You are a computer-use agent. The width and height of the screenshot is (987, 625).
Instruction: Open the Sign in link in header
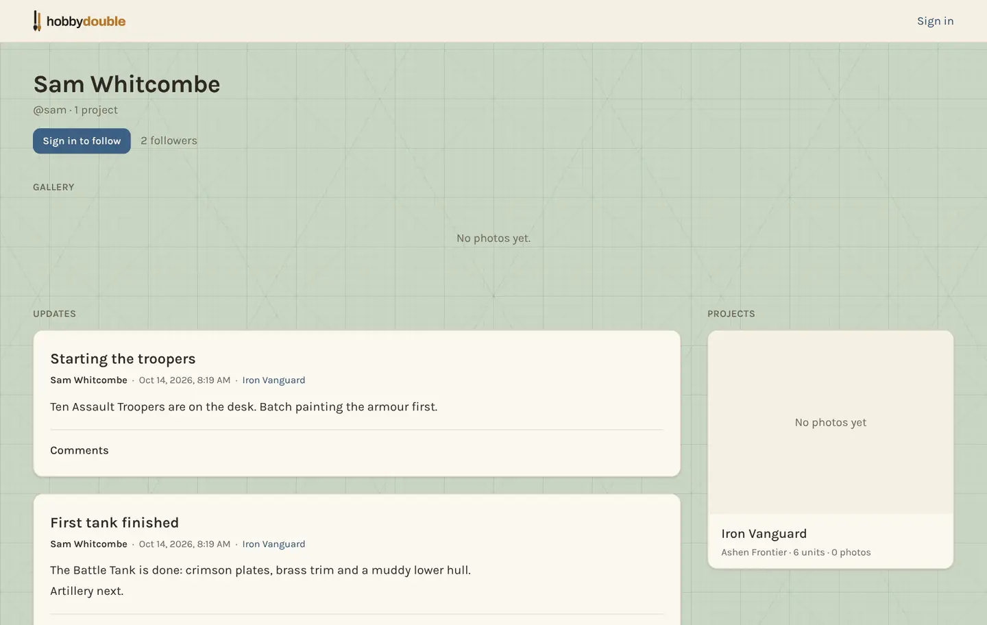tap(935, 21)
